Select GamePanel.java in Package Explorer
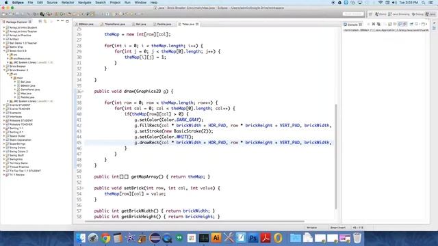The width and height of the screenshot is (438, 246). point(30,90)
